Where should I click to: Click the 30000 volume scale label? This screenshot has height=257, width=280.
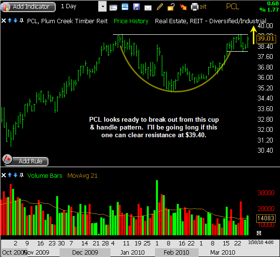pos(266,193)
